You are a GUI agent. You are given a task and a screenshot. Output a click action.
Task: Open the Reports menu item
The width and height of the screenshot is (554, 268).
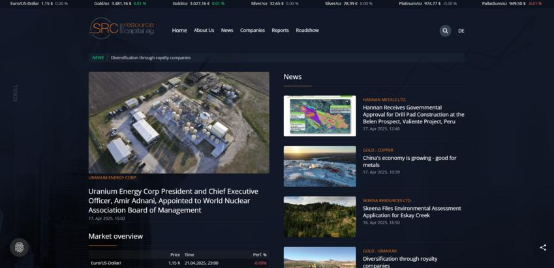280,31
